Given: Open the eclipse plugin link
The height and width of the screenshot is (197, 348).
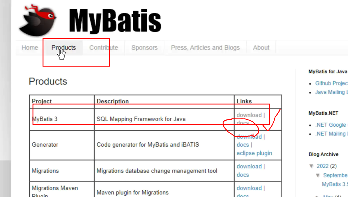Looking at the screenshot, I should pyautogui.click(x=254, y=153).
